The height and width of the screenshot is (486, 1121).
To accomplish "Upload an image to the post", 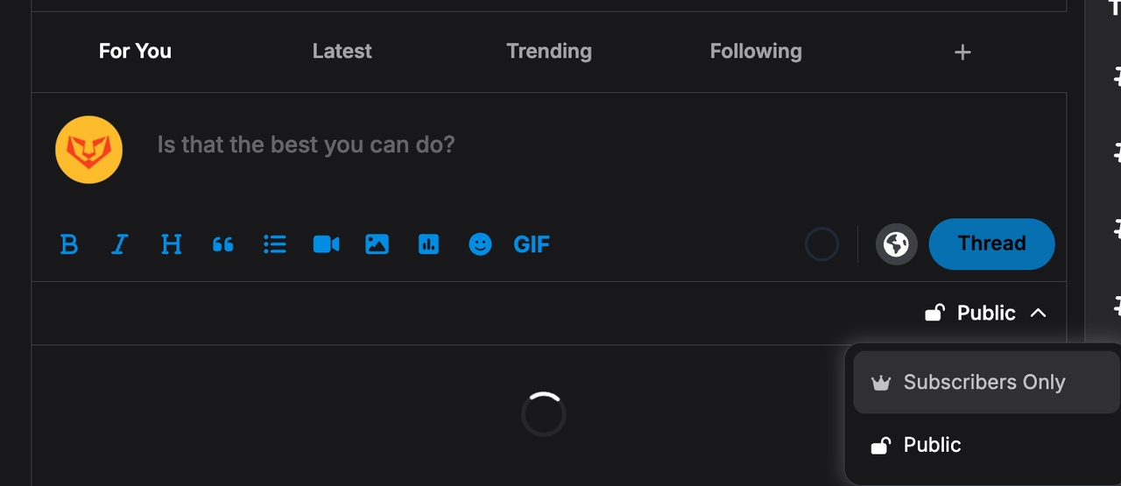I will pyautogui.click(x=377, y=244).
